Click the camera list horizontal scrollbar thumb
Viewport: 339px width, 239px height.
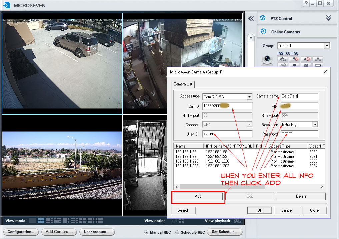pos(222,187)
